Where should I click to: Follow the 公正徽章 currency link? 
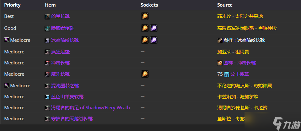240,74
